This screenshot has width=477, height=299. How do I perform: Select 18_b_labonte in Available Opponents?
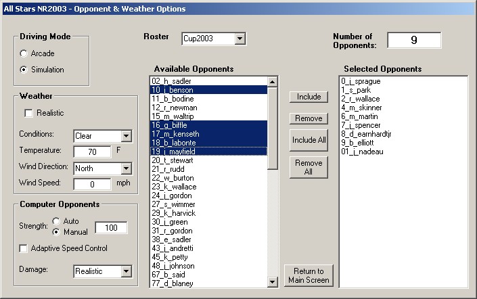[208, 143]
